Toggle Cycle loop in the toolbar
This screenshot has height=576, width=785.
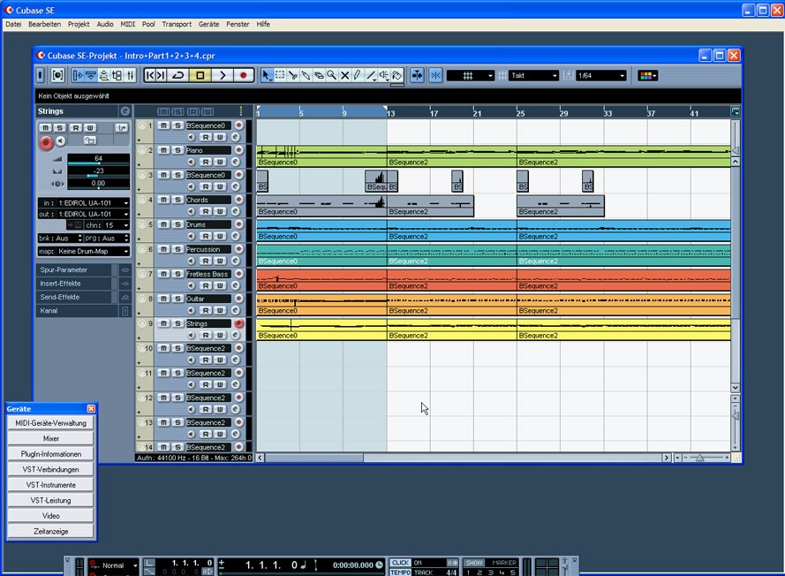(x=178, y=76)
